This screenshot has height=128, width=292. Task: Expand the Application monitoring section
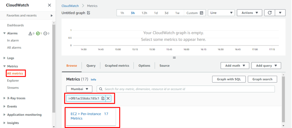click(x=5, y=115)
